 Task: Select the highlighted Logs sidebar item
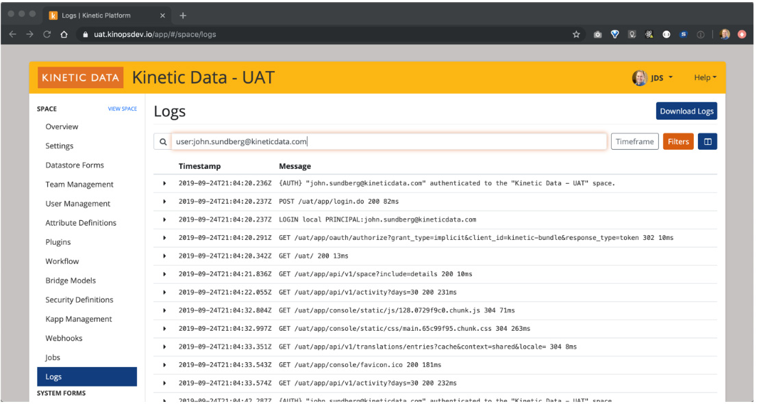point(87,377)
